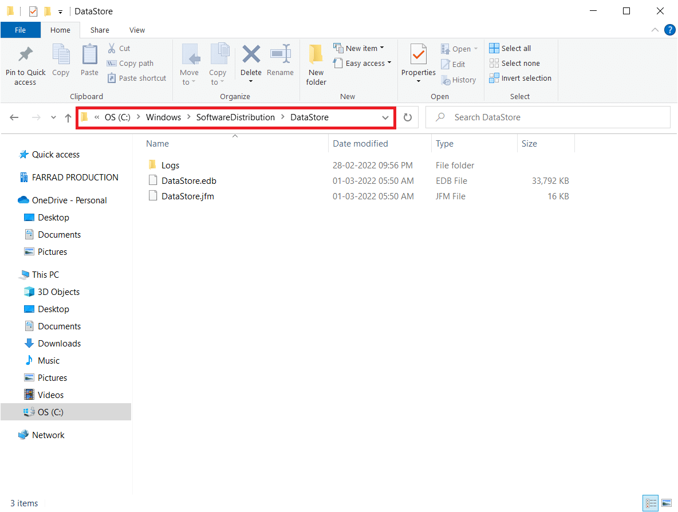Select OneDrive - Personal in sidebar
This screenshot has height=512, width=678.
click(69, 200)
